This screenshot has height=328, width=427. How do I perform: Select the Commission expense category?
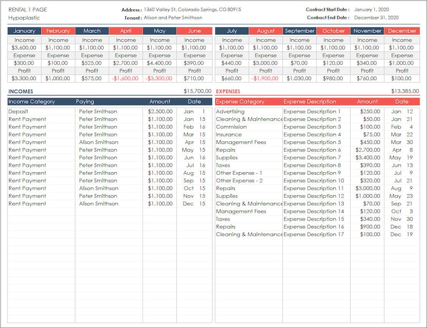coord(231,127)
